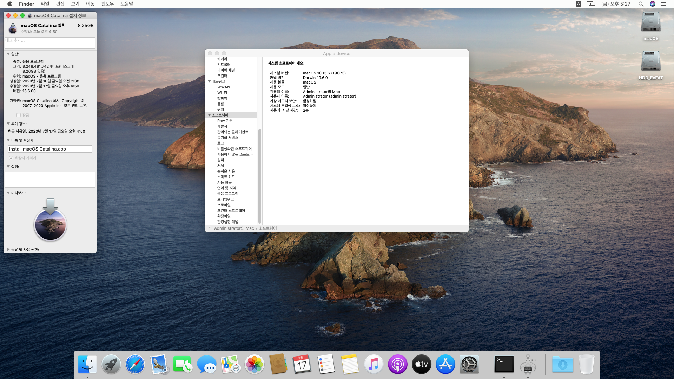Open Notification Center in the menu bar
This screenshot has width=674, height=379.
click(x=663, y=4)
